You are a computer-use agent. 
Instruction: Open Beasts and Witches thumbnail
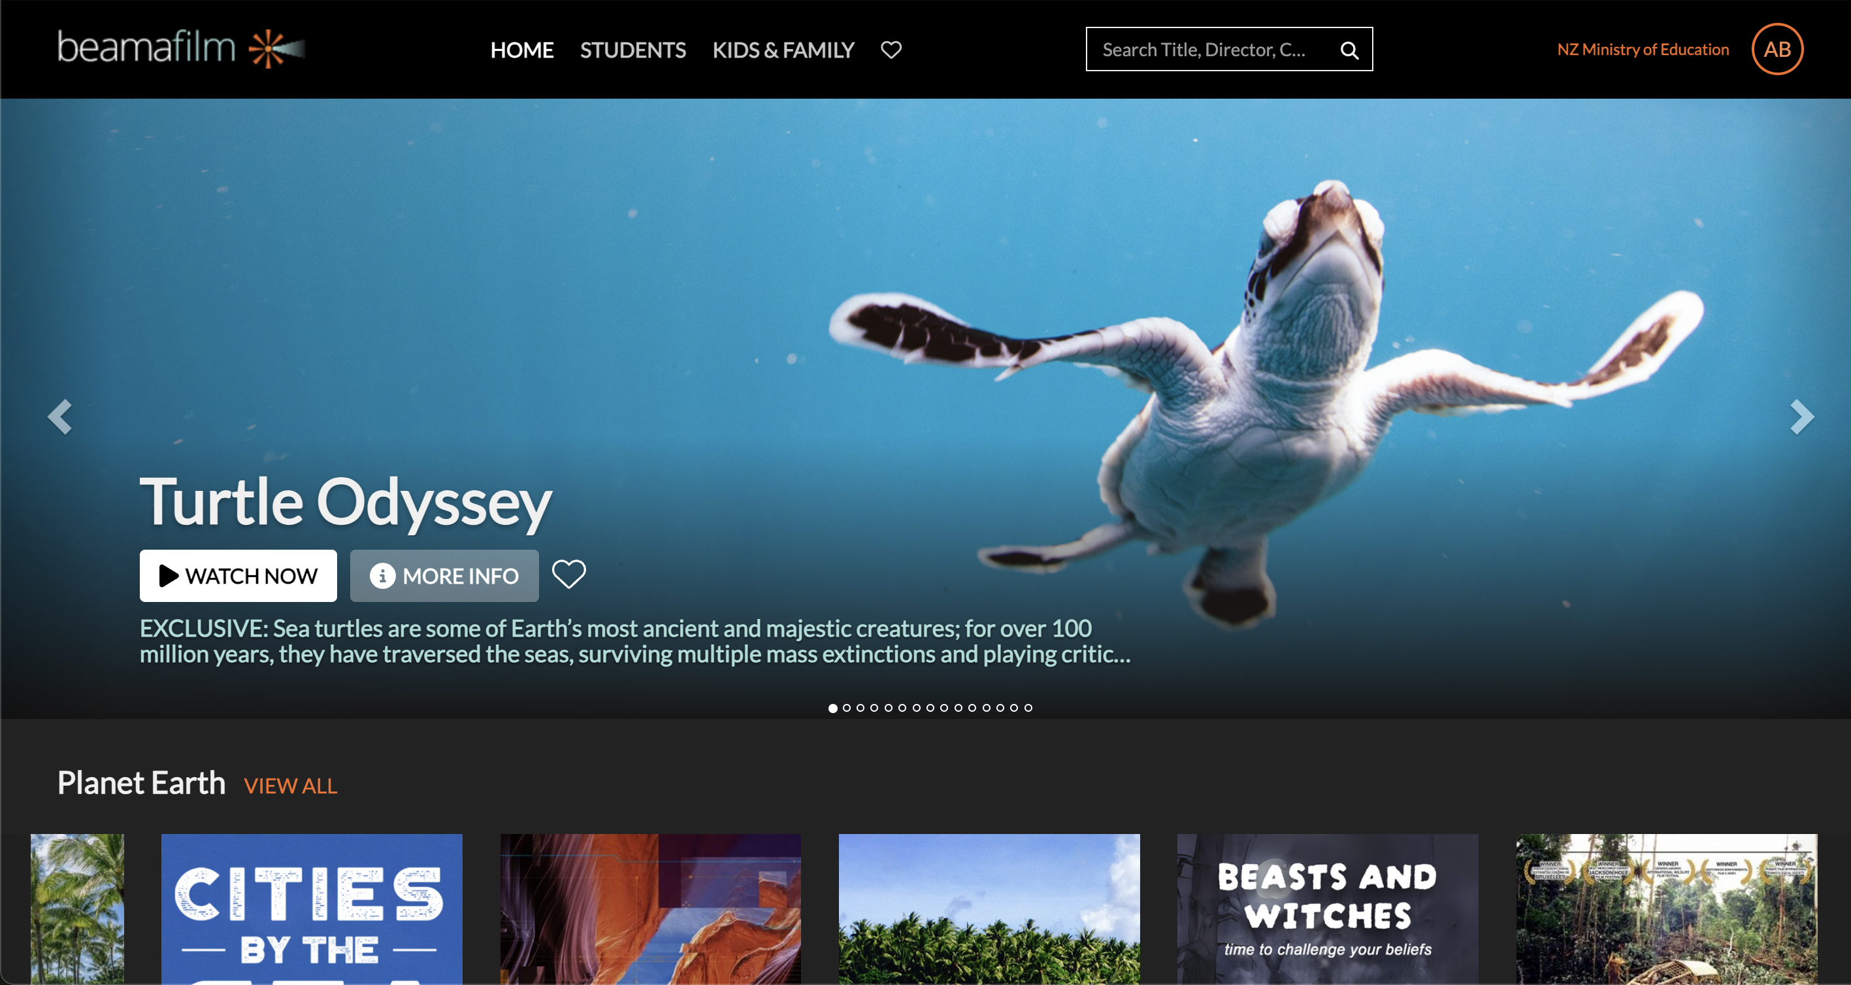tap(1327, 909)
